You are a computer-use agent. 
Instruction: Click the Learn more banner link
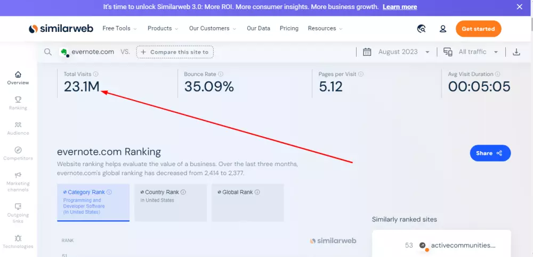(x=400, y=7)
